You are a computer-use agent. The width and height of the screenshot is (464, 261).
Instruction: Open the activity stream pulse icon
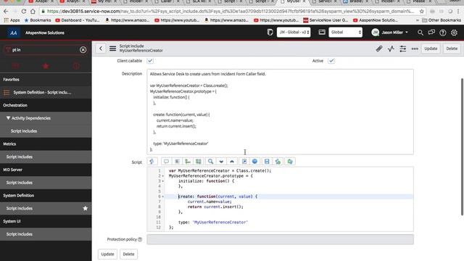pos(391,49)
